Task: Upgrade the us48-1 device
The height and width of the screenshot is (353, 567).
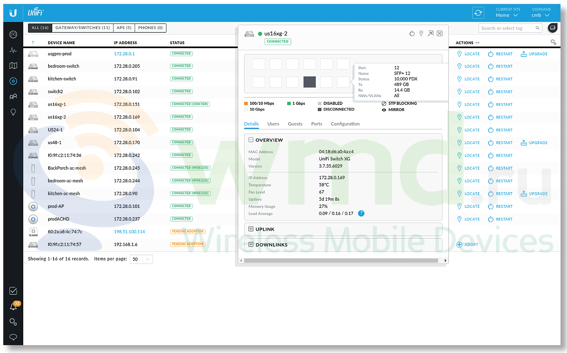Action: click(534, 143)
